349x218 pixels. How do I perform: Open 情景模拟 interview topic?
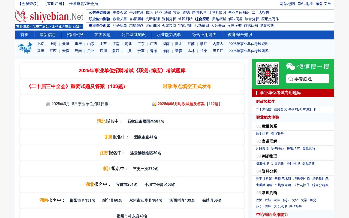tap(267, 26)
